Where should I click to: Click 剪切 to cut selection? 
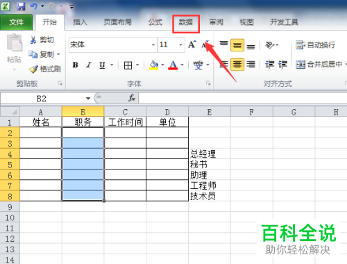coord(42,40)
